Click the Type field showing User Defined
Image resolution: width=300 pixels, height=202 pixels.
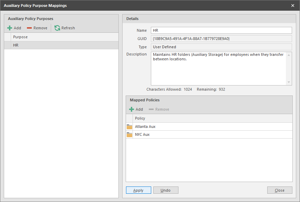(221, 47)
